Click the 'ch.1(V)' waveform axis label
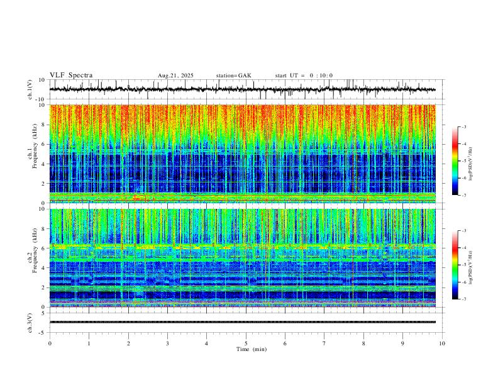The height and width of the screenshot is (385, 498). tap(30, 89)
